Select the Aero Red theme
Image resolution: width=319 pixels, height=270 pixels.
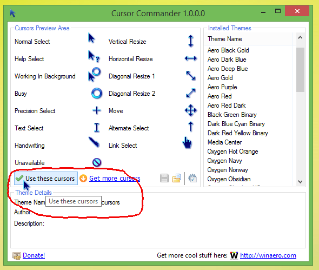point(220,96)
